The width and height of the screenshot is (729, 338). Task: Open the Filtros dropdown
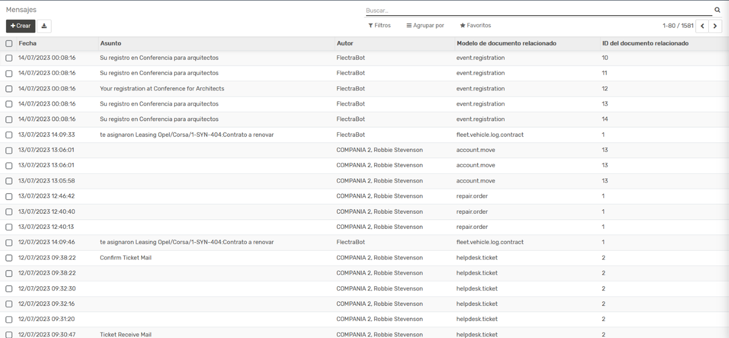tap(379, 25)
